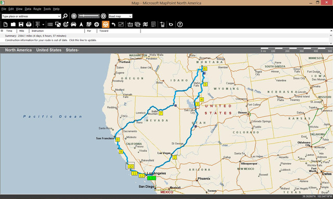Click the Save disk icon
The image size is (333, 199).
(x=21, y=24)
